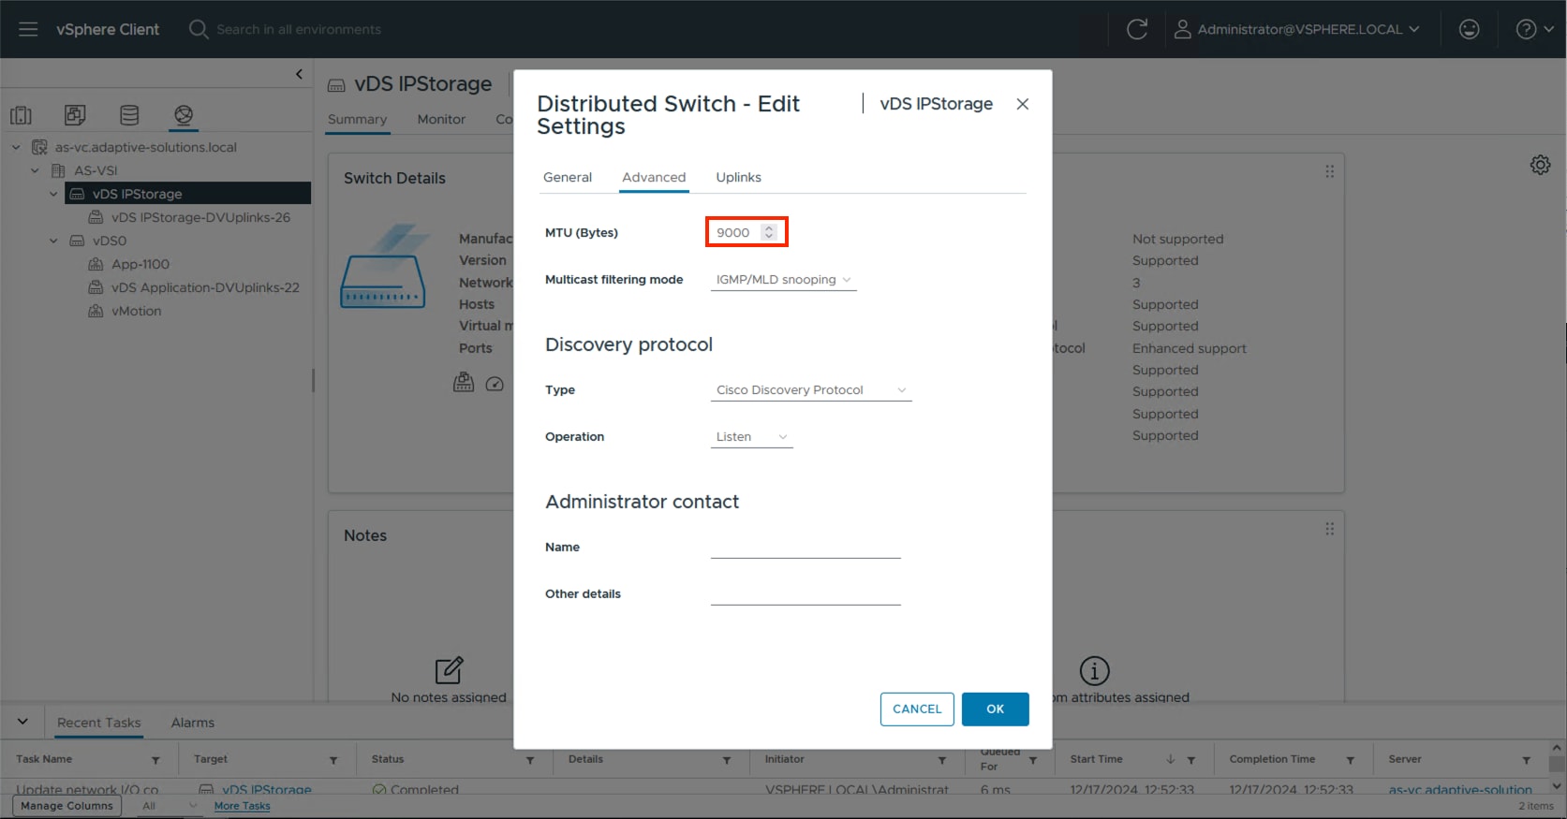
Task: Switch to Advanced tab in dialog
Action: point(654,177)
